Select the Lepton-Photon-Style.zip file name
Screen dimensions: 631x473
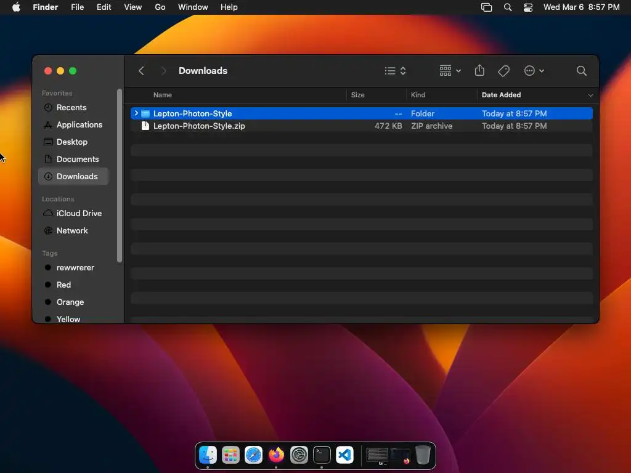[x=199, y=126]
